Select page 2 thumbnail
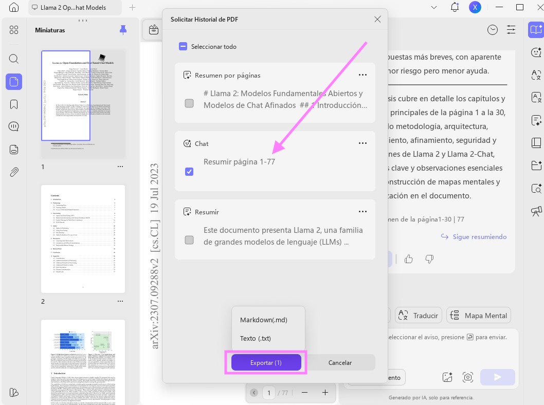 click(x=83, y=239)
